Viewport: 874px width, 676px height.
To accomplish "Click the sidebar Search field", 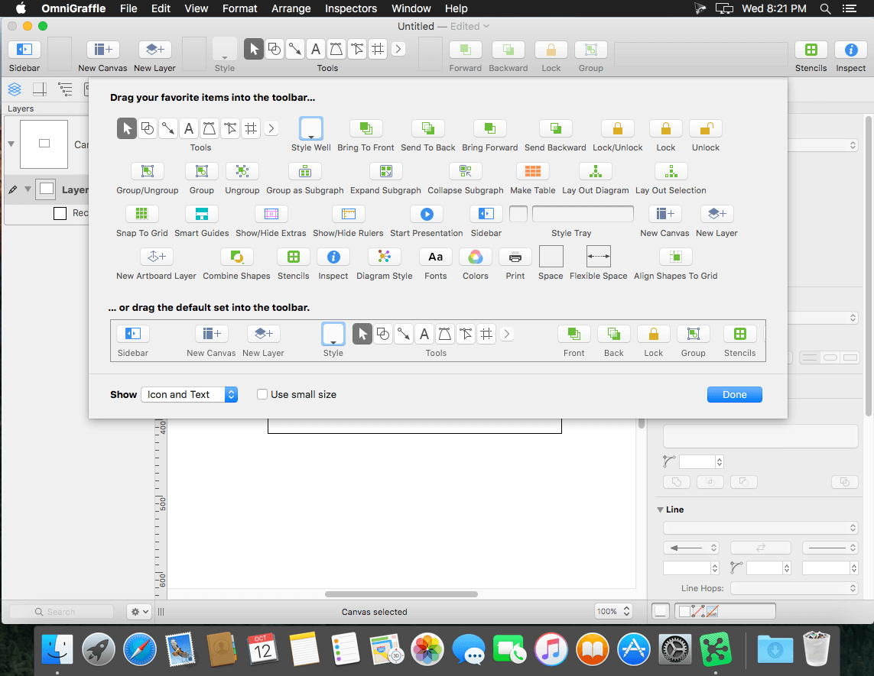I will pos(61,611).
